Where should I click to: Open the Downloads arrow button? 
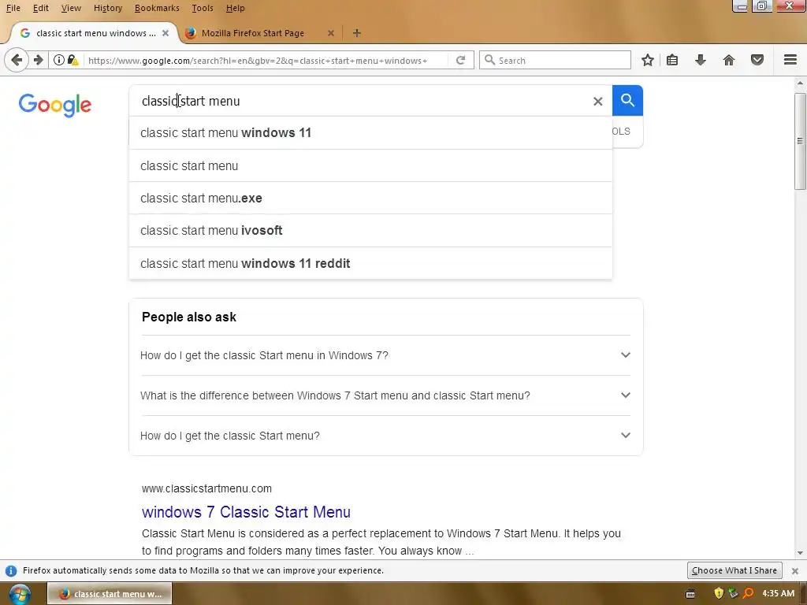coord(700,60)
